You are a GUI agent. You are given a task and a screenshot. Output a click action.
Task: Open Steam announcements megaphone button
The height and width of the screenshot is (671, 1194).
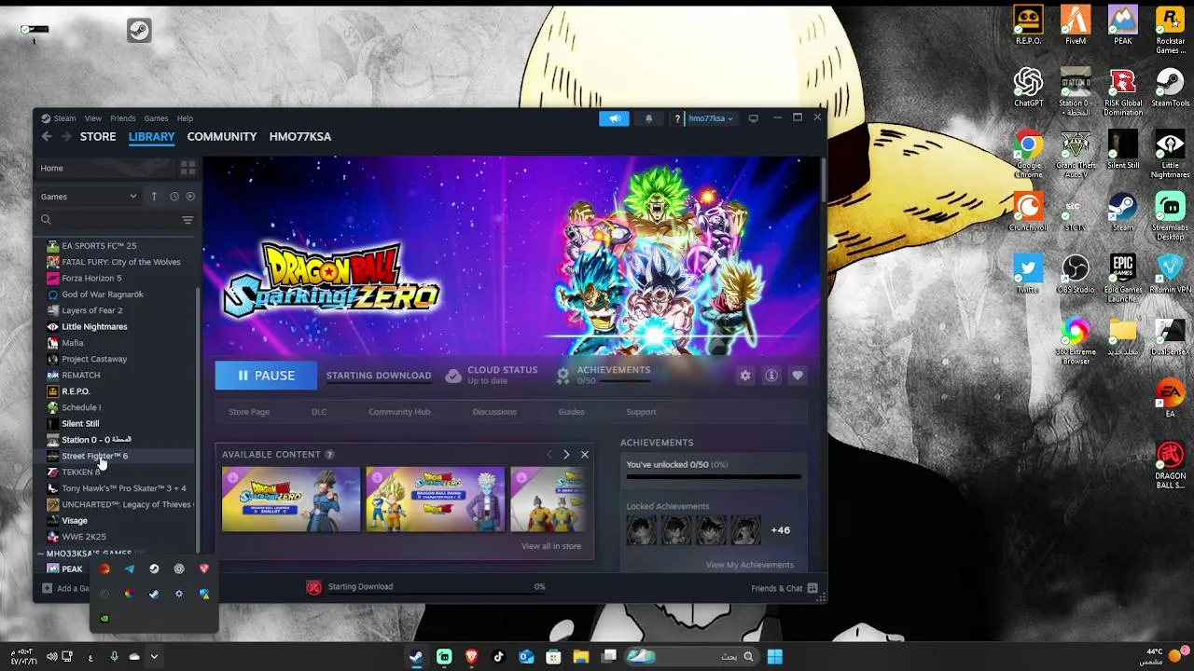pyautogui.click(x=614, y=118)
